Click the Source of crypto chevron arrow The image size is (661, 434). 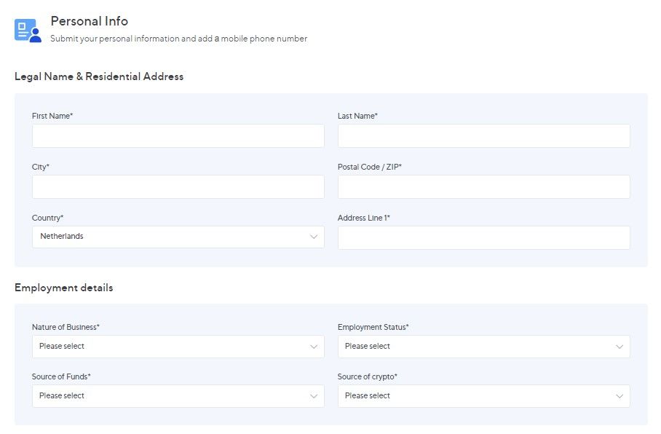click(x=620, y=396)
